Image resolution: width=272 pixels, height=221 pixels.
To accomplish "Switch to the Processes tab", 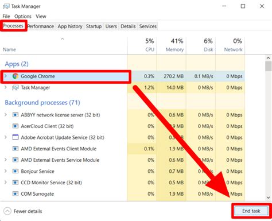I will pyautogui.click(x=13, y=26).
